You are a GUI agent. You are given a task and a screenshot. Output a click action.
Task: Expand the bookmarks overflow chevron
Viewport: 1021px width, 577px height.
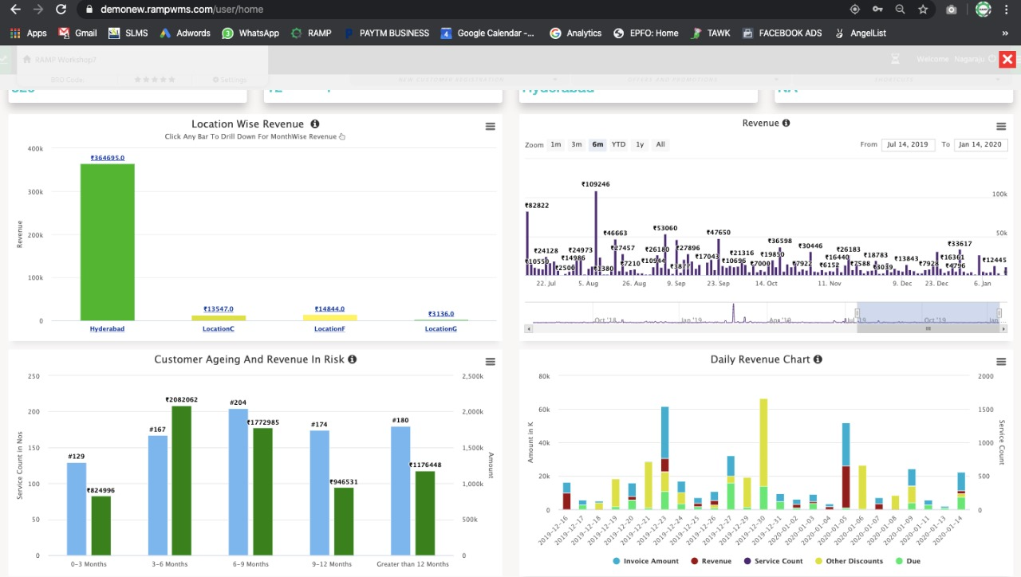(x=1005, y=33)
